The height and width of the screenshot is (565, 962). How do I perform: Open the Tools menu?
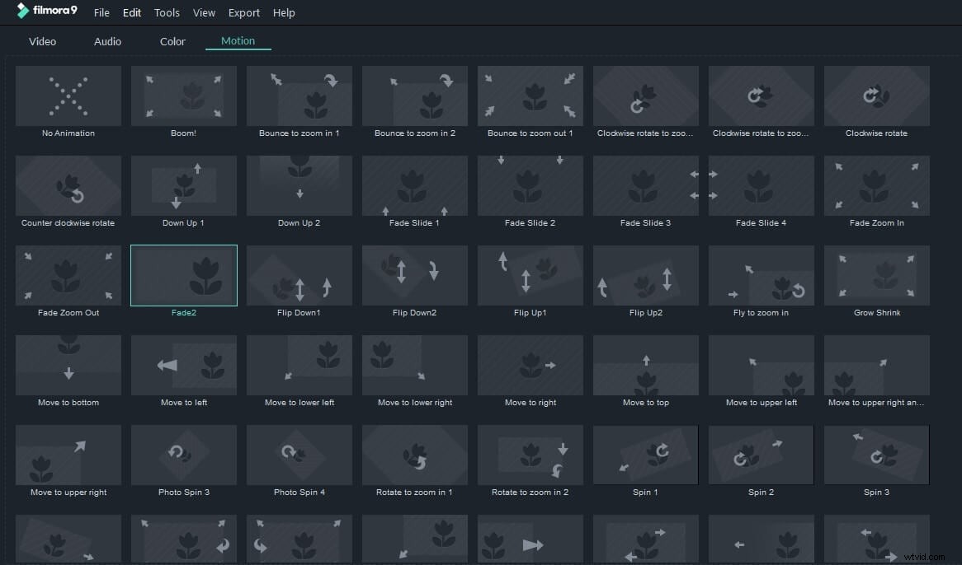pos(167,12)
